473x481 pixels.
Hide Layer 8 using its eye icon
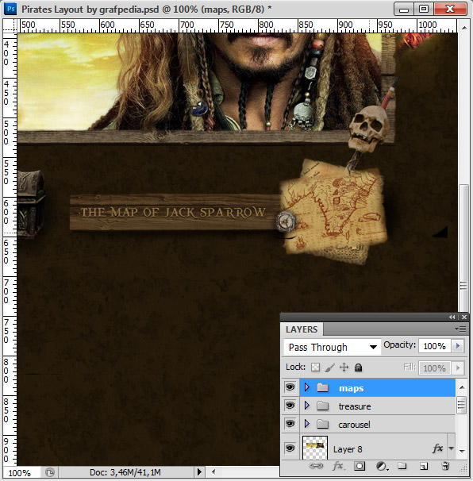(290, 448)
